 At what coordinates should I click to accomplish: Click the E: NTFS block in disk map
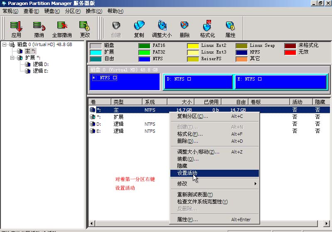[x=280, y=82]
